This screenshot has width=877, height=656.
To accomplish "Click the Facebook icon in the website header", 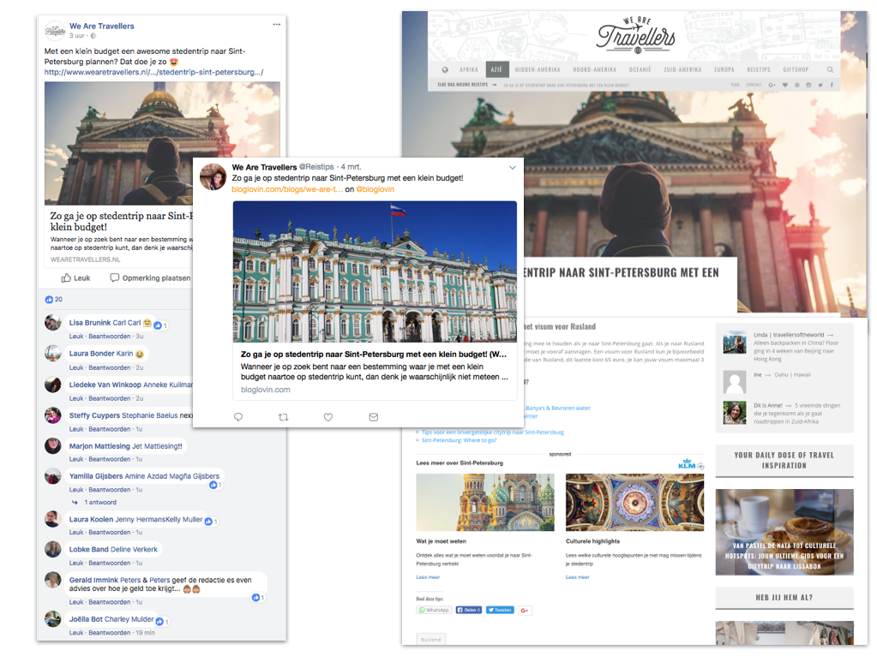I will tap(832, 85).
